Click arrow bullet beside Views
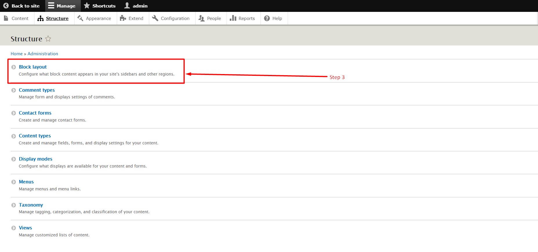 pyautogui.click(x=14, y=228)
